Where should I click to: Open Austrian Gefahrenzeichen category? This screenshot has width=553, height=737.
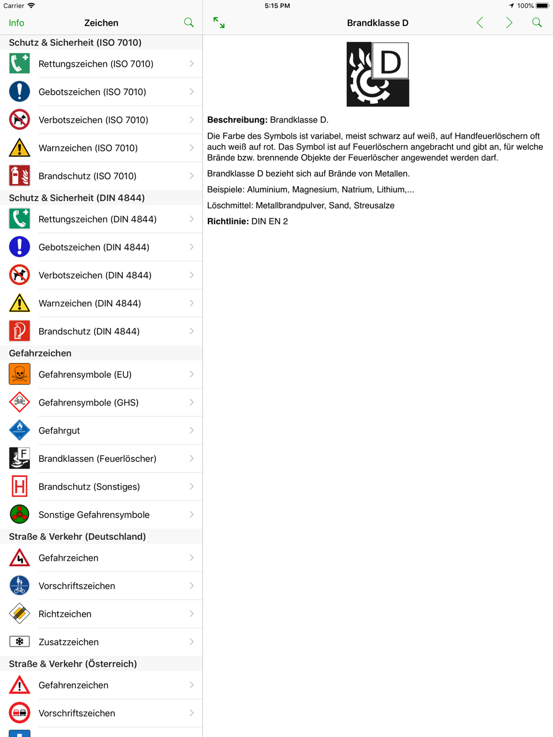point(101,685)
